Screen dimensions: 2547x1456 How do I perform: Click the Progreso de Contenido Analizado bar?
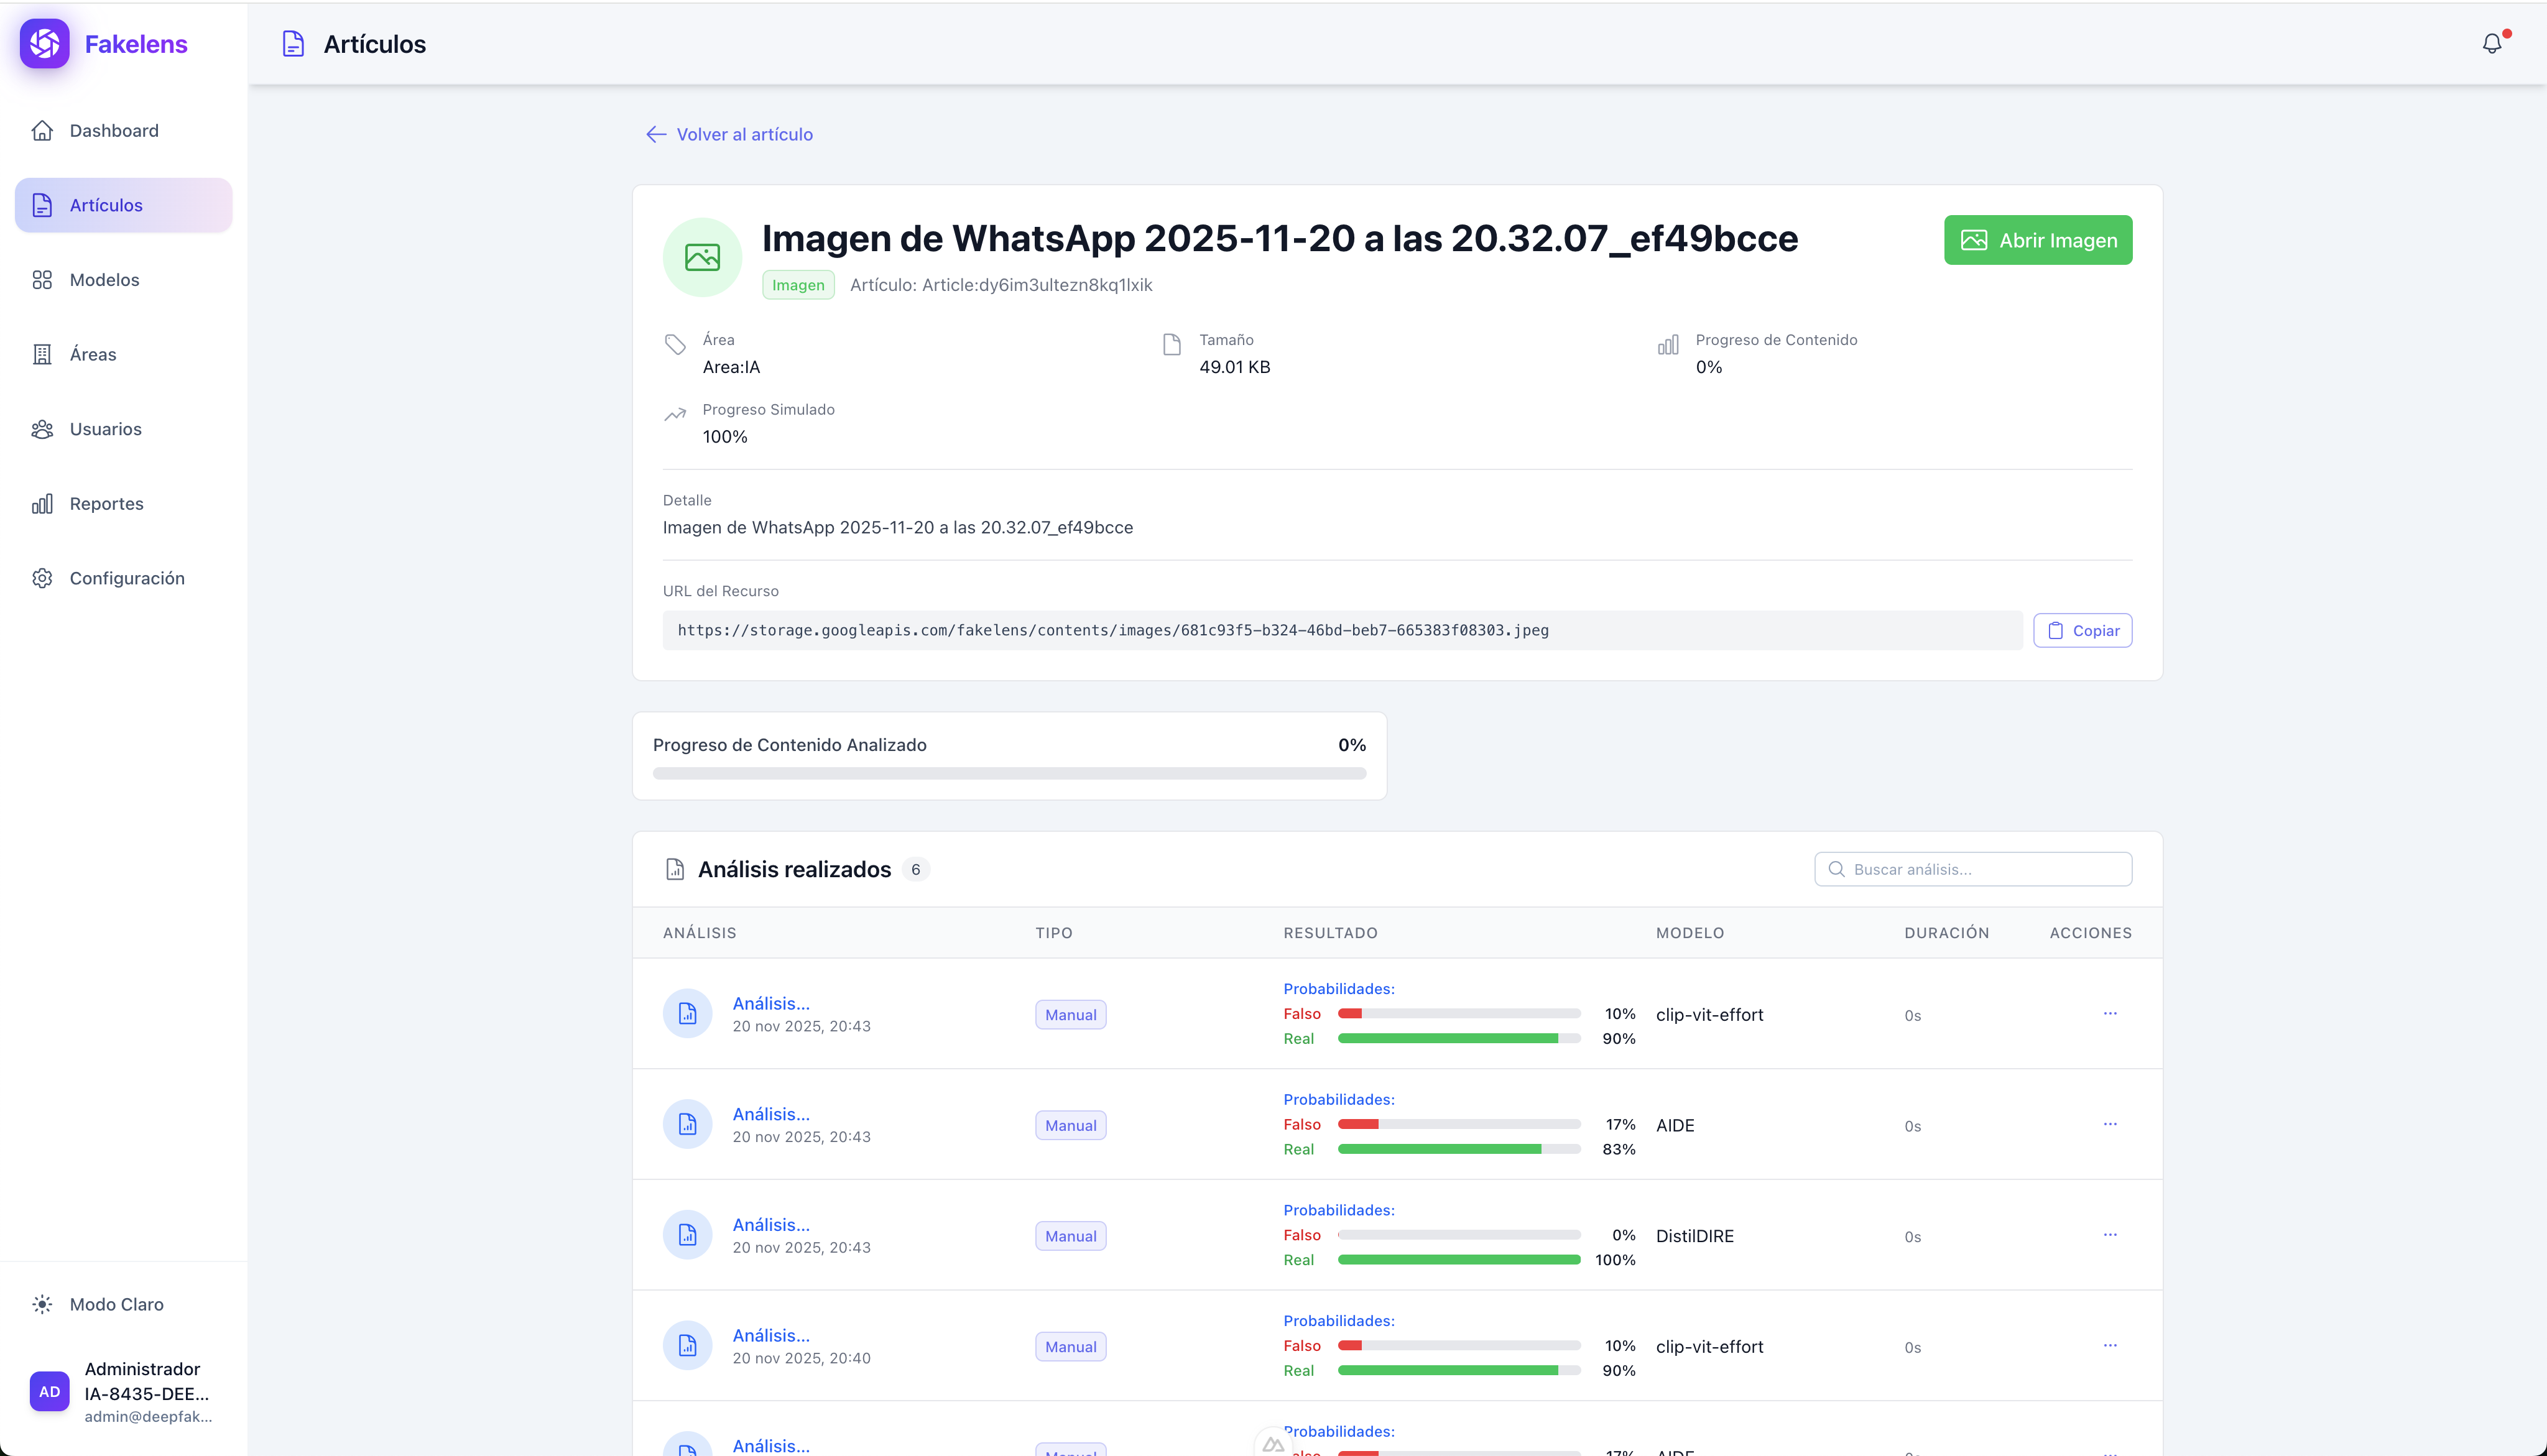(x=1008, y=773)
